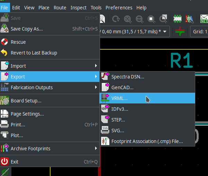Export board as VRML
The image size is (208, 176).
(147, 98)
